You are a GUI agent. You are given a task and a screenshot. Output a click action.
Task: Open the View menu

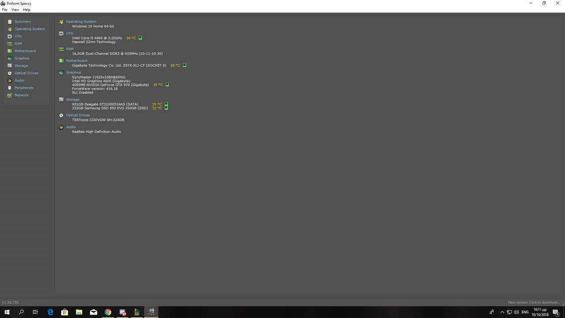[x=15, y=10]
